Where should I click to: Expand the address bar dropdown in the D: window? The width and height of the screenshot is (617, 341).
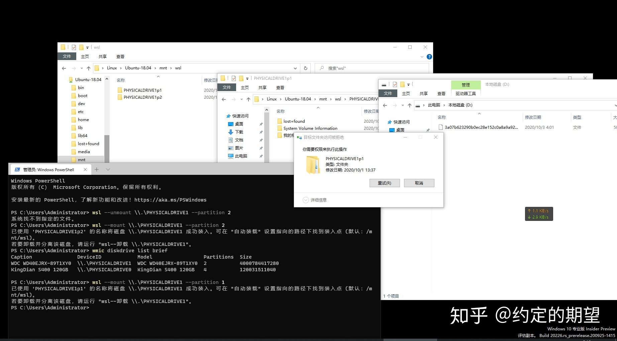click(x=615, y=105)
